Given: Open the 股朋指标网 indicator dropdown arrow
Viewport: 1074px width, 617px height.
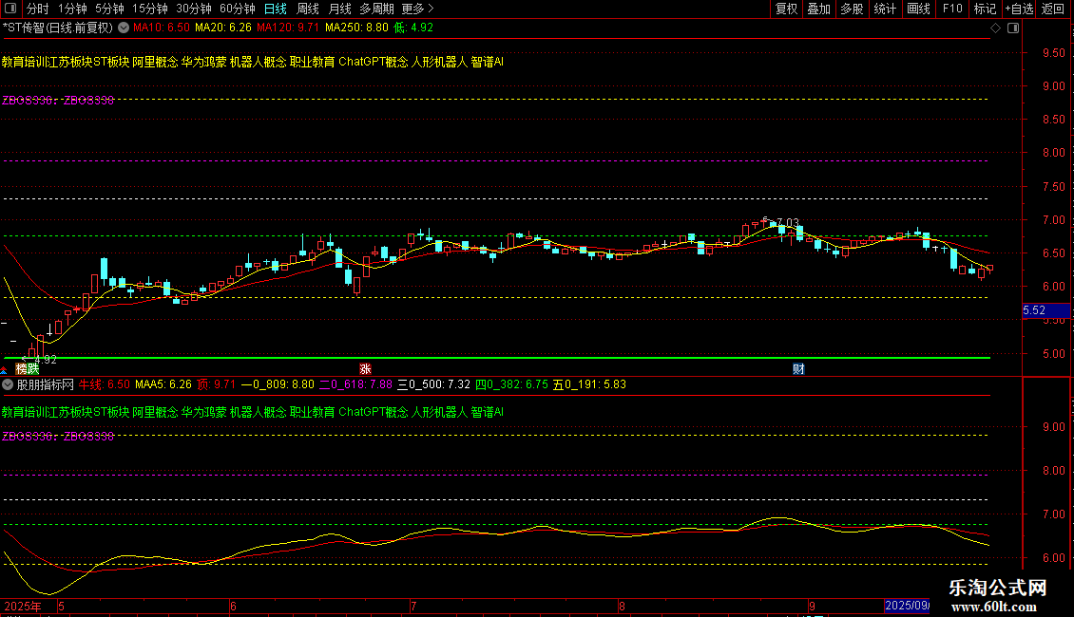Looking at the screenshot, I should coord(8,384).
